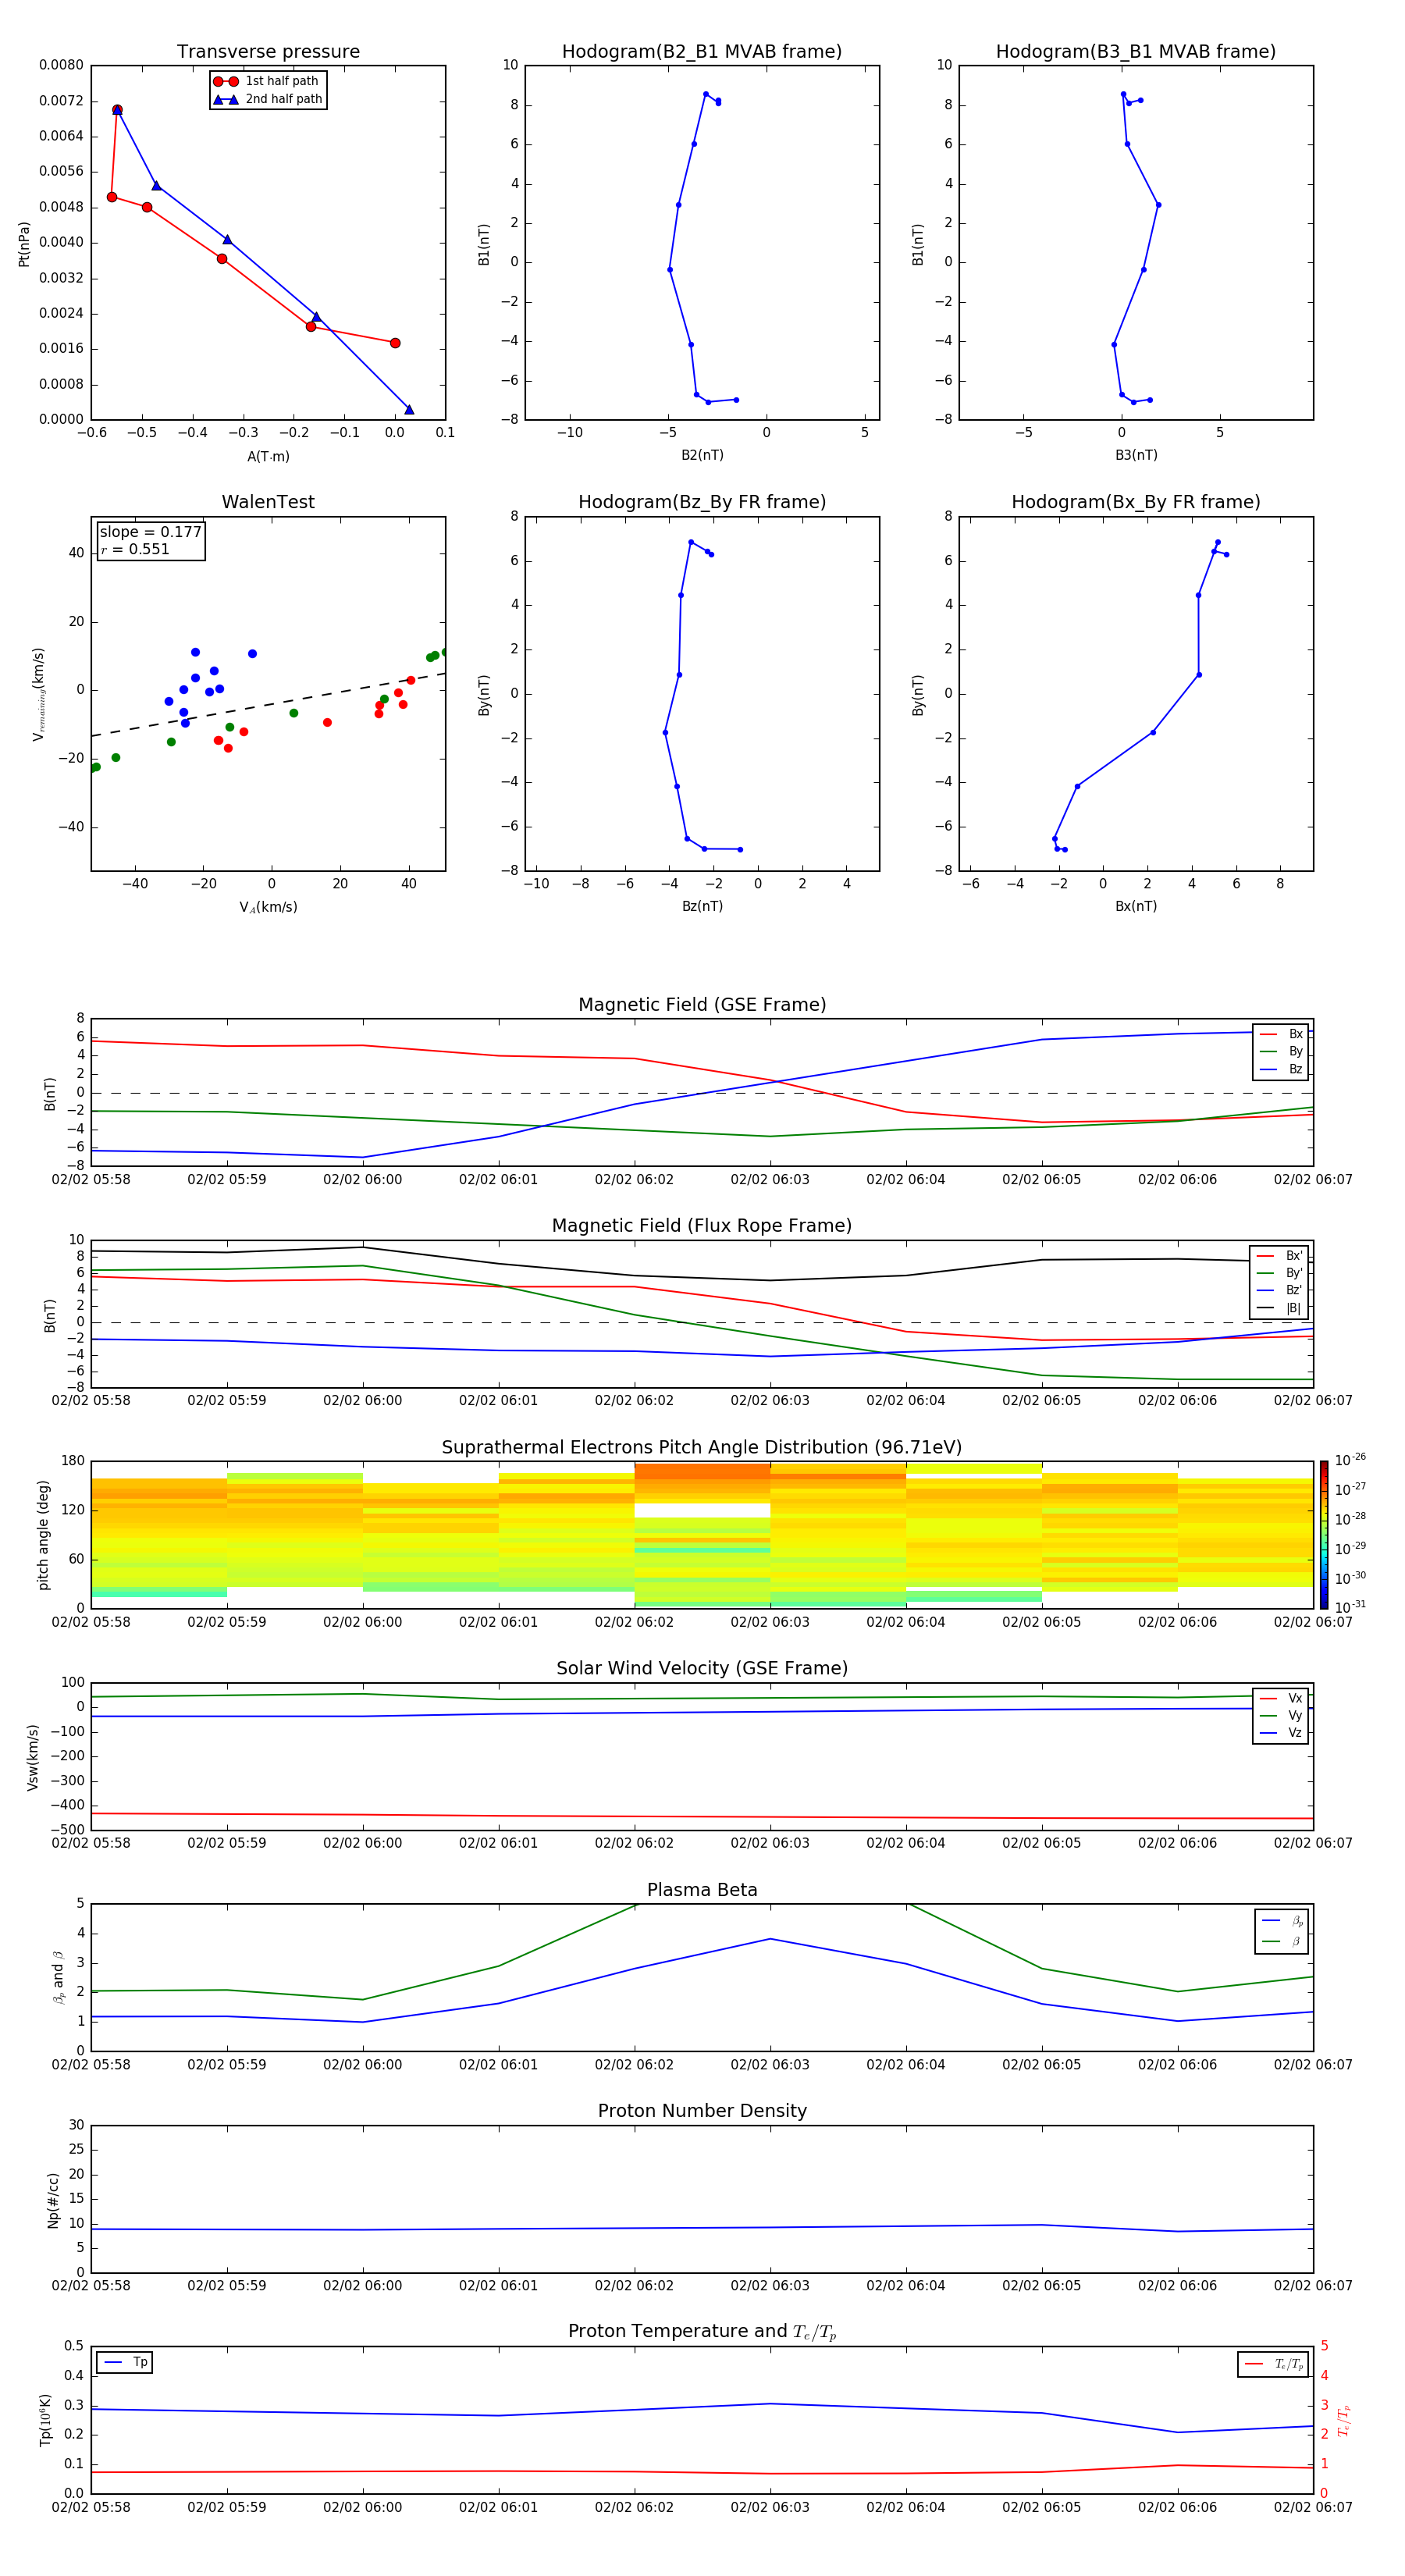Click the 'Transverse pressure' plot title
Image resolution: width=1405 pixels, height=2576 pixels.
pyautogui.click(x=268, y=52)
